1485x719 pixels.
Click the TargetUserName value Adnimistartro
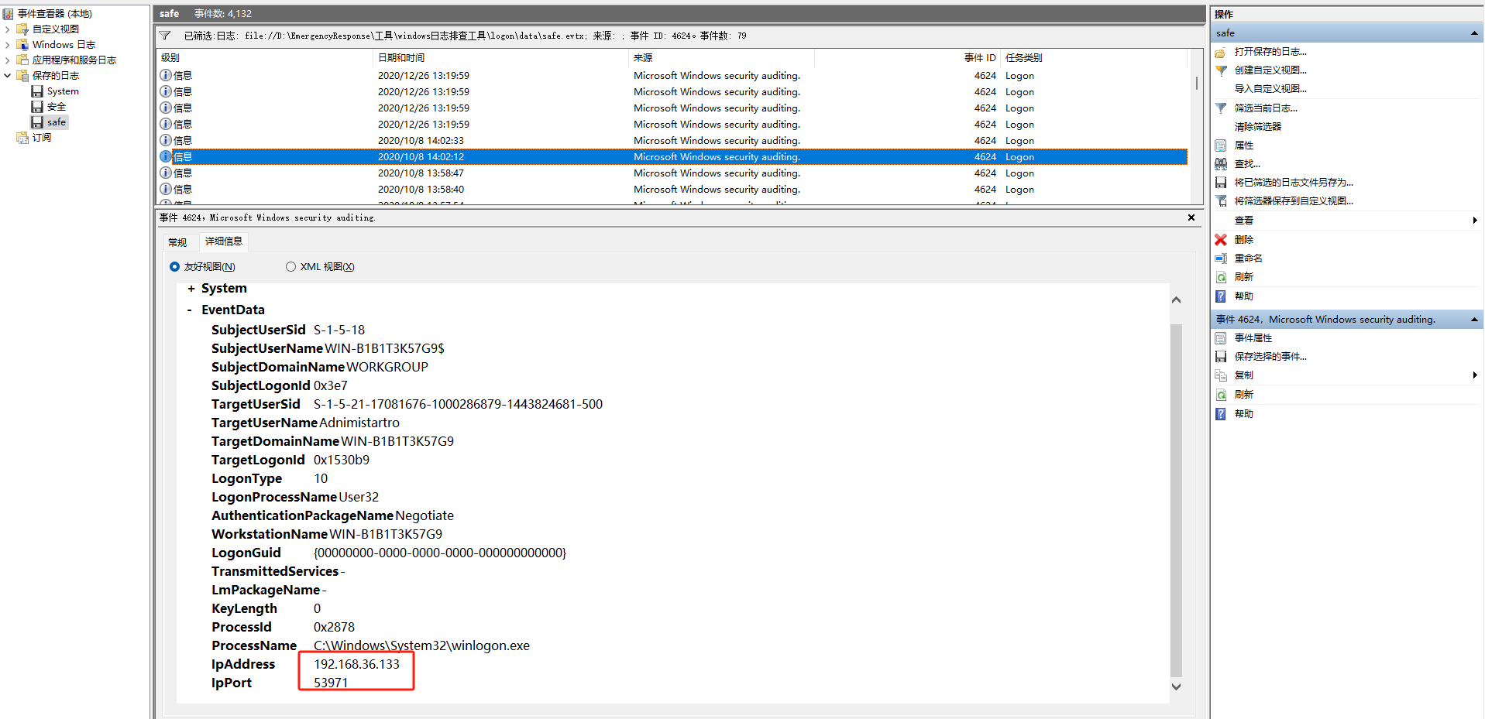tap(359, 423)
